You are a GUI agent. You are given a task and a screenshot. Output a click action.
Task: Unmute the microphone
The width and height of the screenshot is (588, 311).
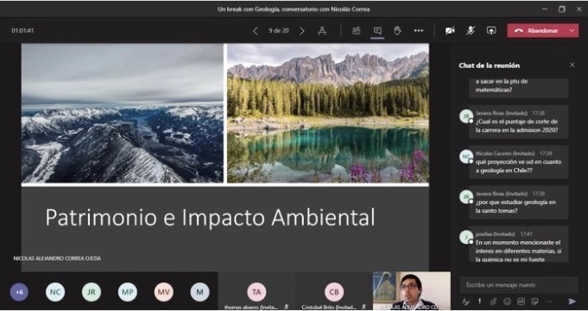coord(471,31)
